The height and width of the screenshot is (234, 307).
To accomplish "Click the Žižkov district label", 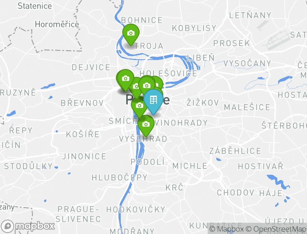I will (x=203, y=103).
